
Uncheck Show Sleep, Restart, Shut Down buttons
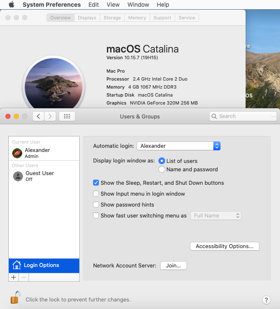point(96,183)
